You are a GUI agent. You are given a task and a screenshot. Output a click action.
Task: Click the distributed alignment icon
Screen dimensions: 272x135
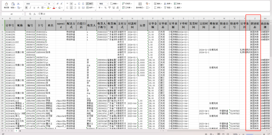[x=83, y=8]
